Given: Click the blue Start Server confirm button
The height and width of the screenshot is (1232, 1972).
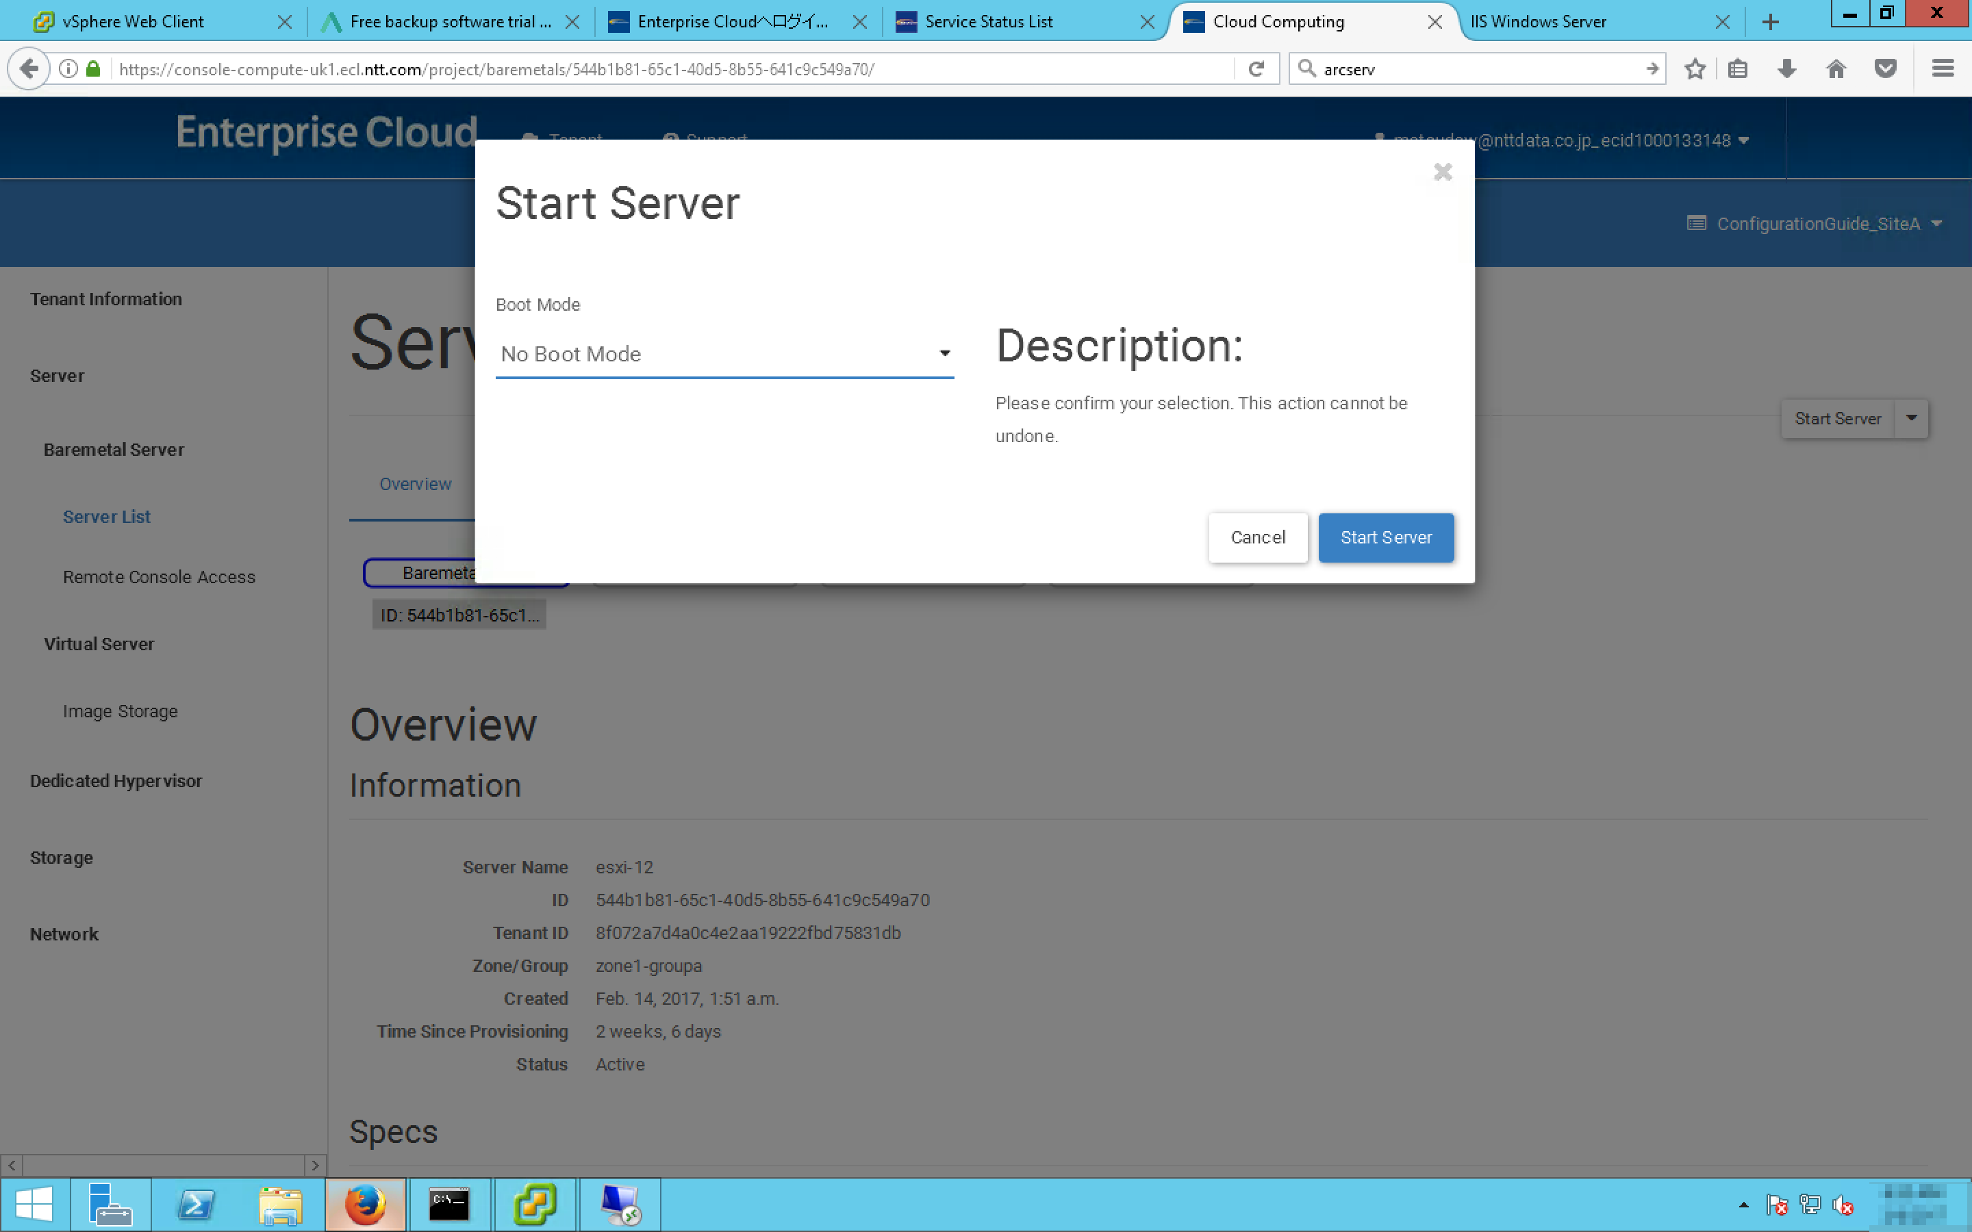Looking at the screenshot, I should [x=1385, y=537].
